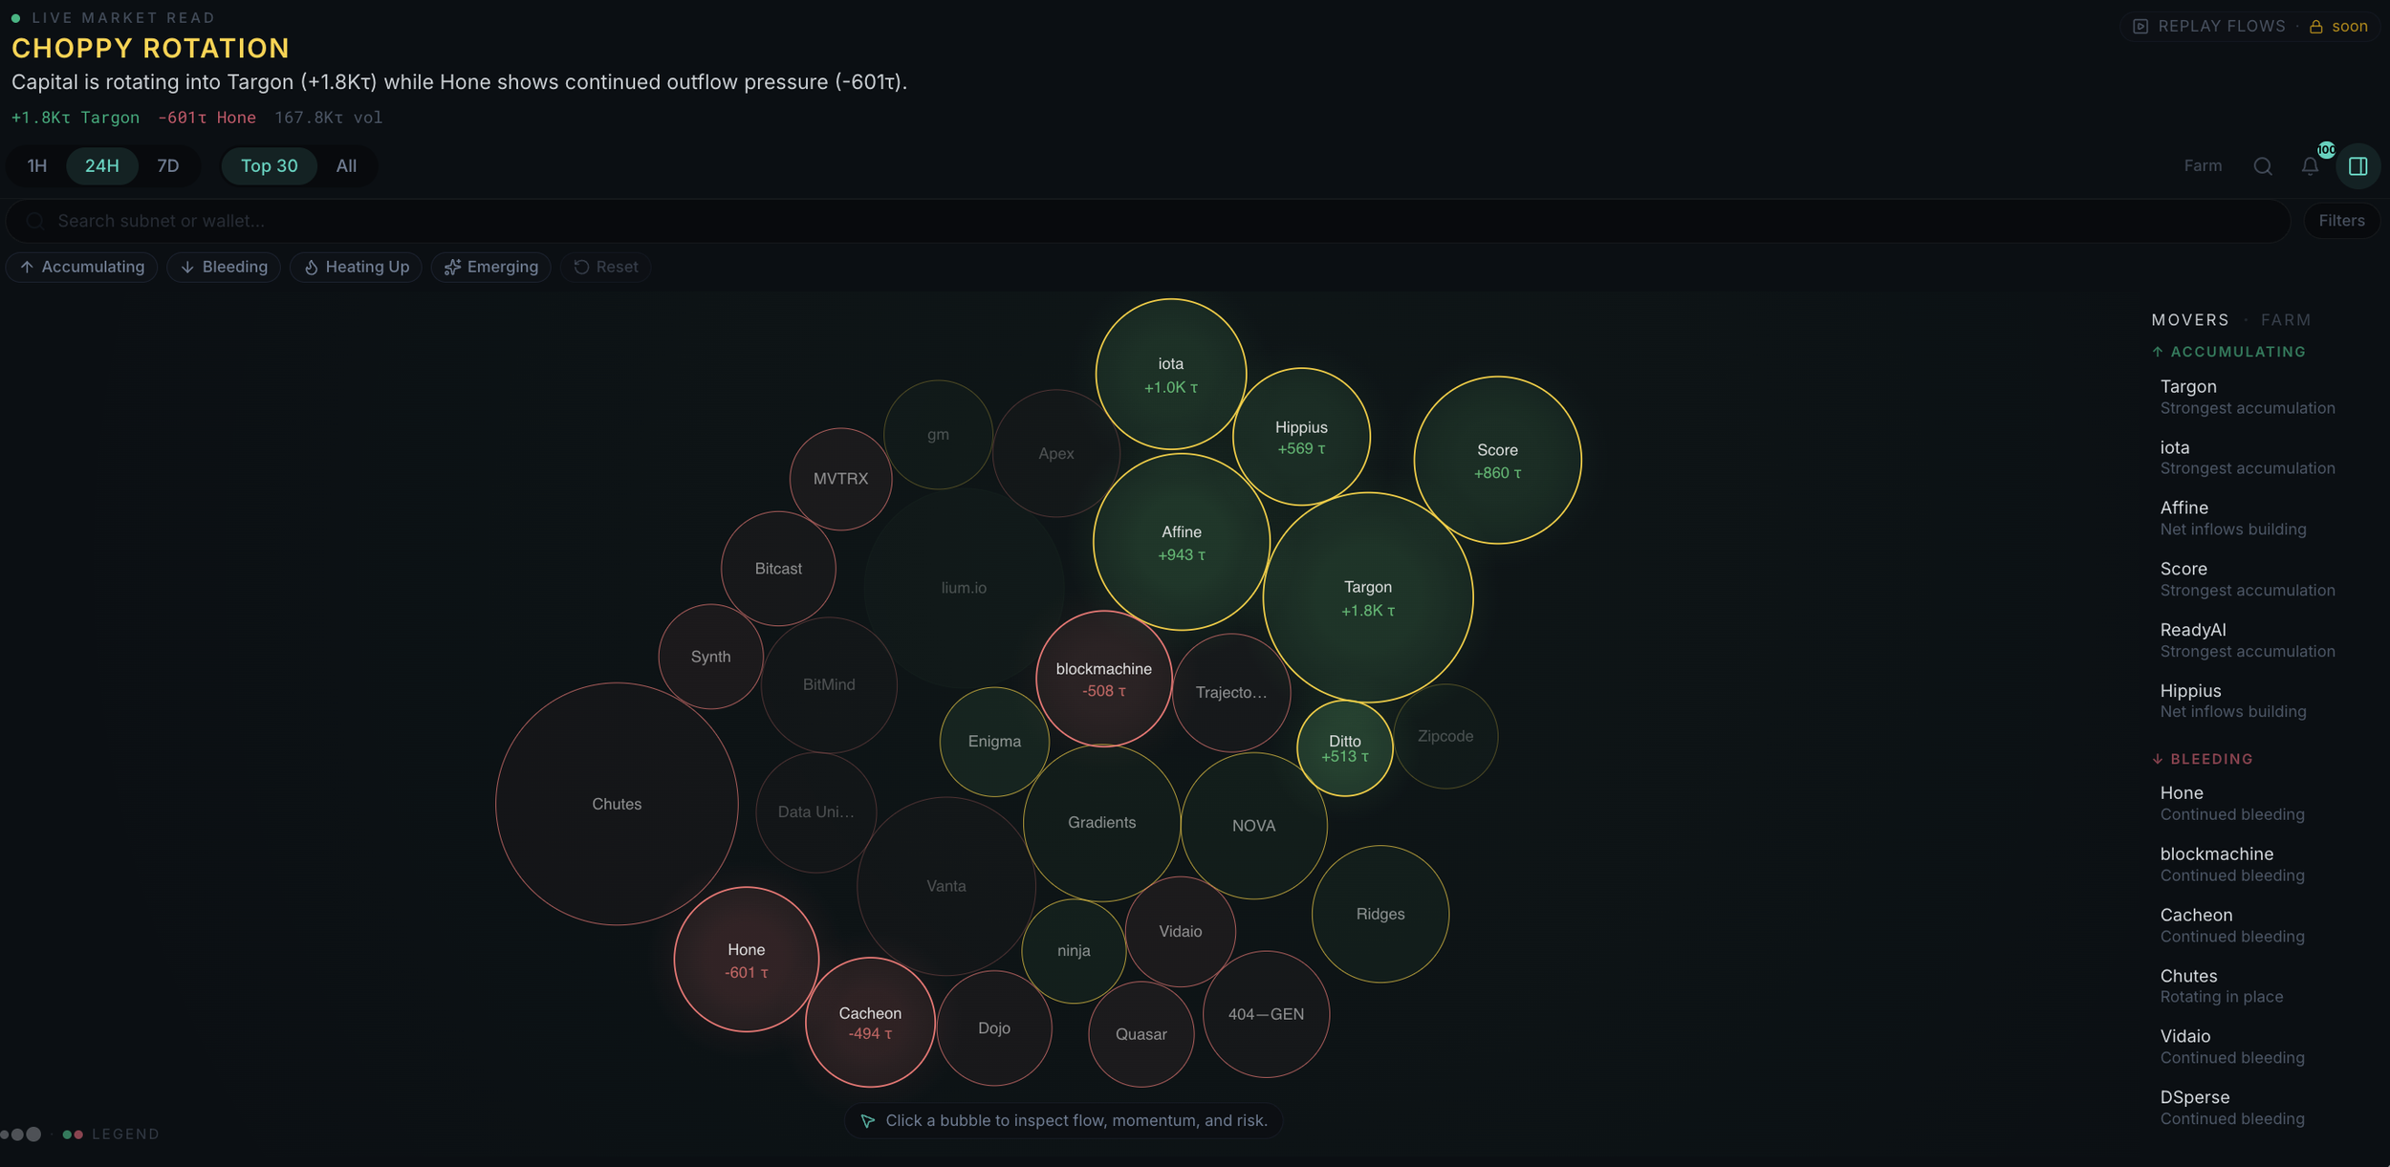Screen dimensions: 2390x1167
Task: Open the search magnifier icon
Action: tap(2262, 166)
